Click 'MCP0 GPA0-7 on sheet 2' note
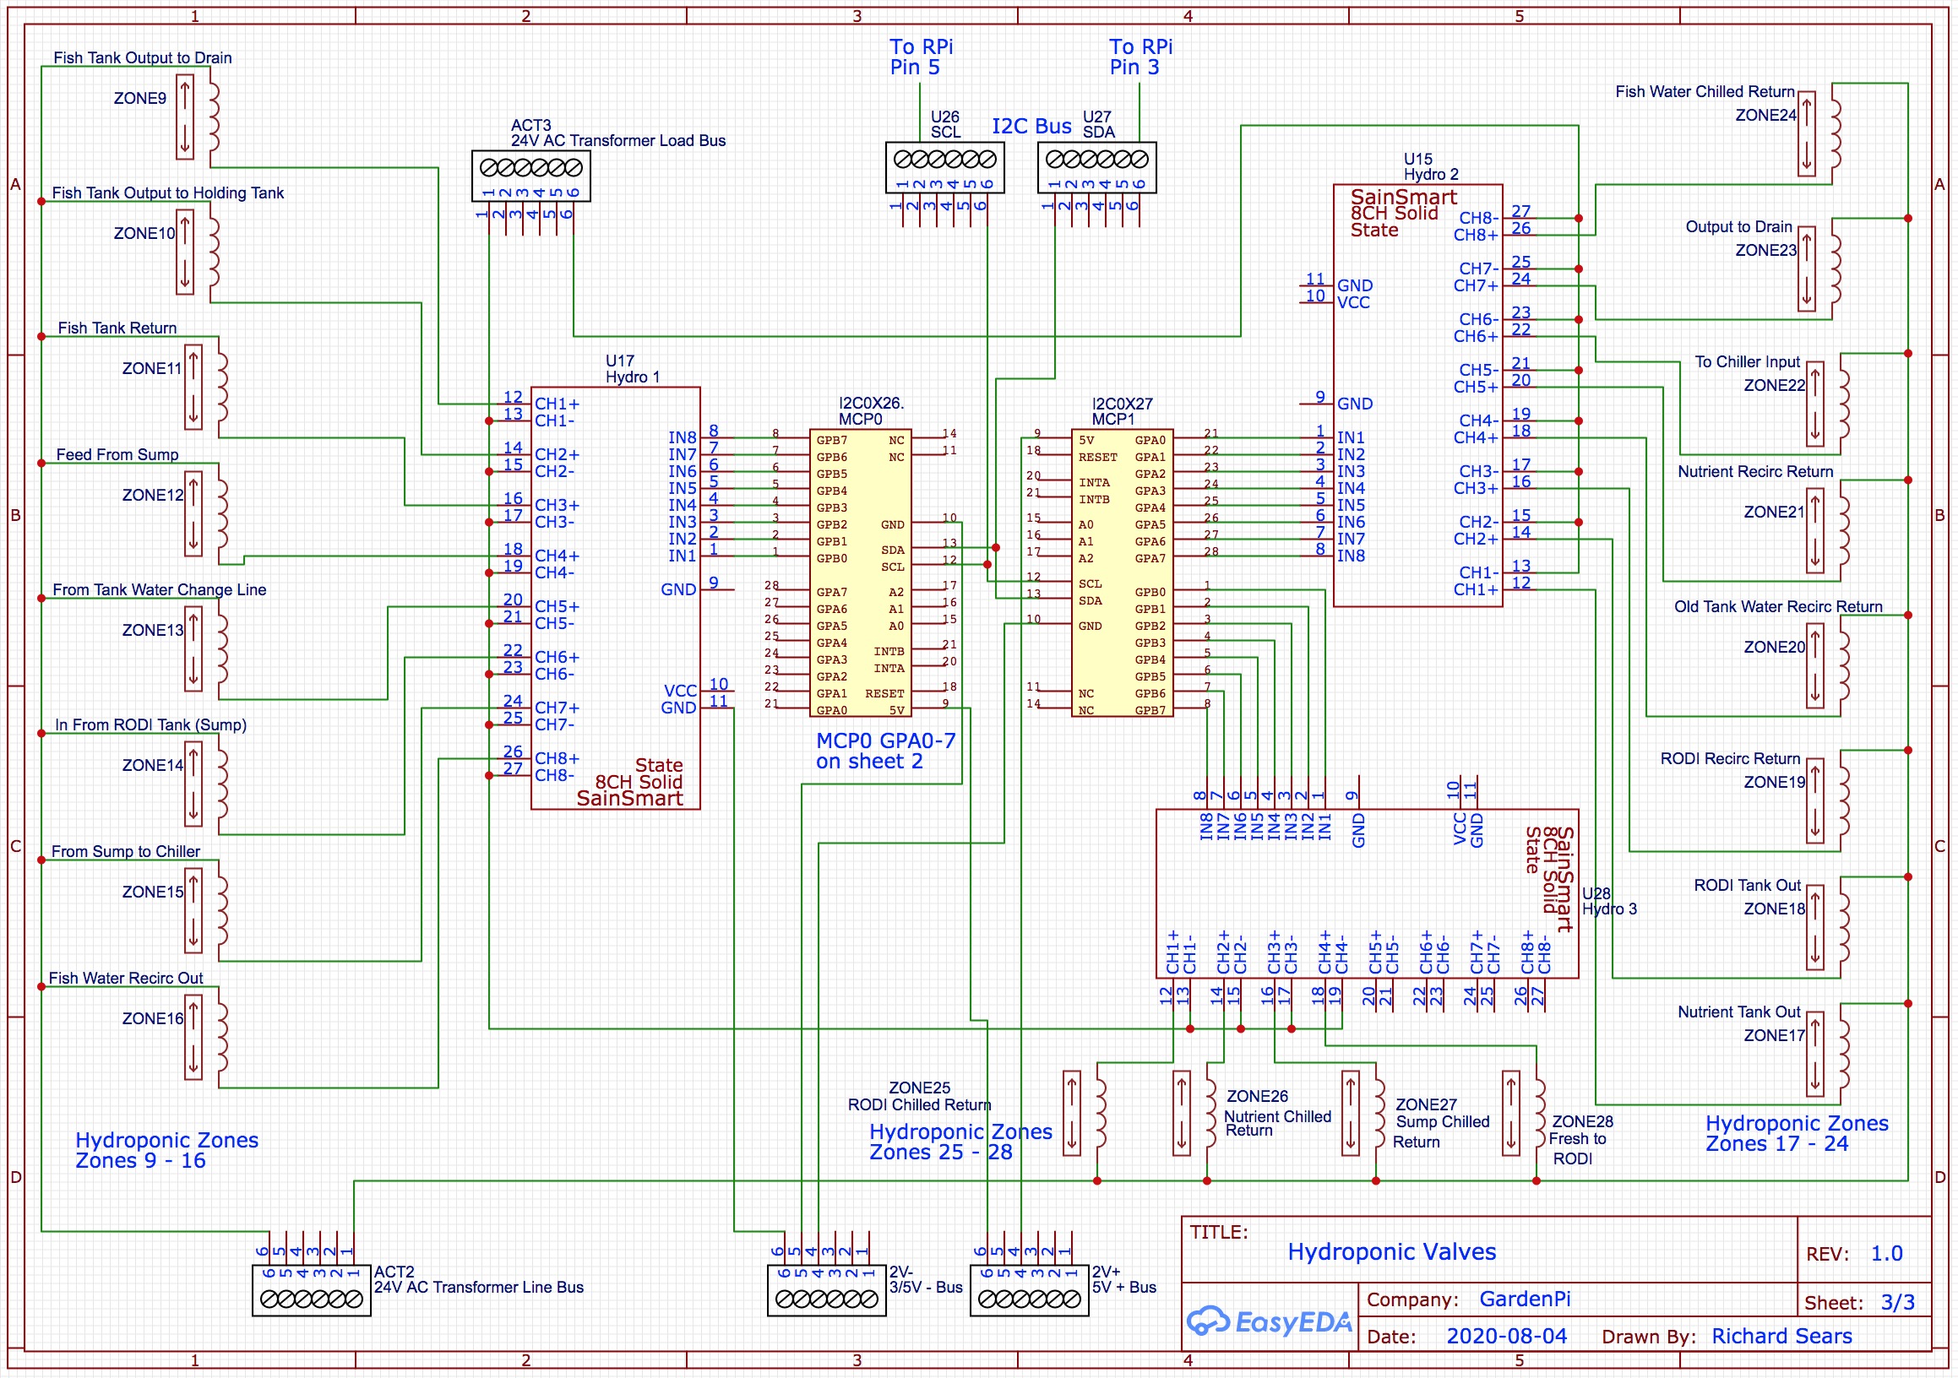 click(886, 751)
